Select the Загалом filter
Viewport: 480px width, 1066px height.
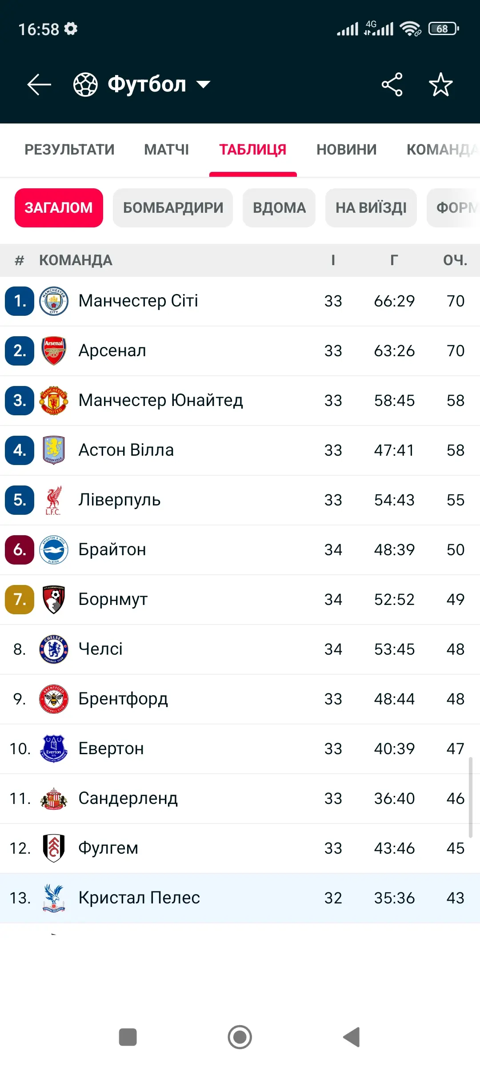(x=59, y=208)
